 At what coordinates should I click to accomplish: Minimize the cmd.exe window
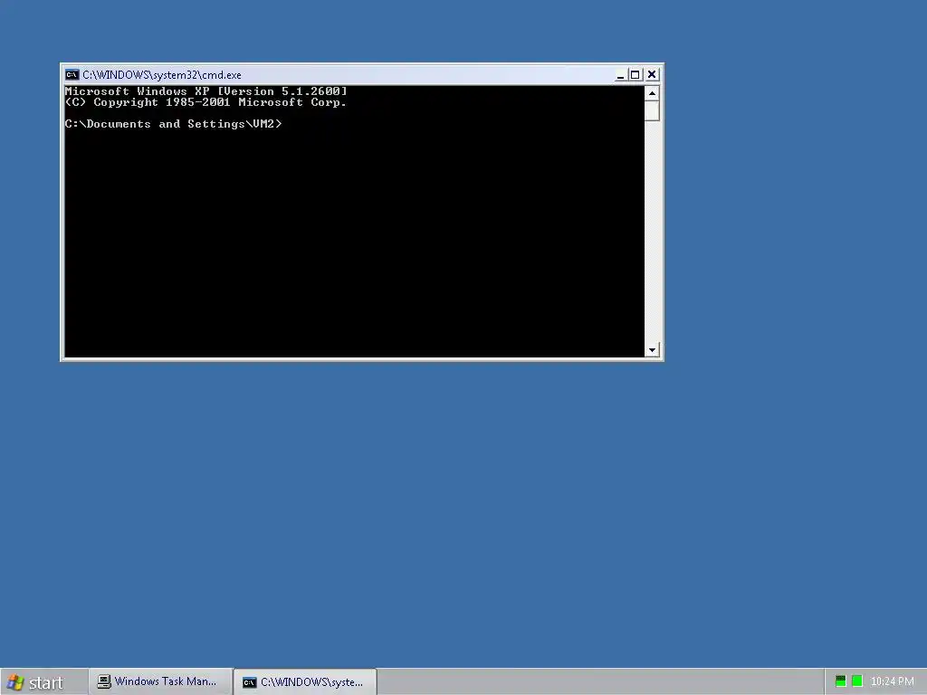620,74
